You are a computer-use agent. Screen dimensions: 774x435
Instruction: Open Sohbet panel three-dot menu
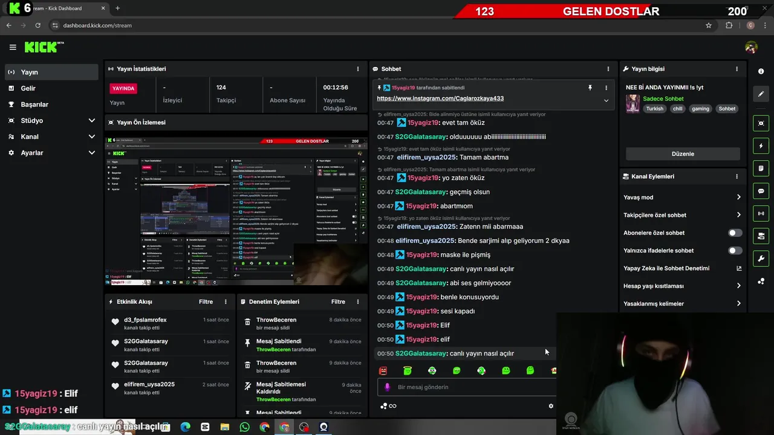(608, 69)
